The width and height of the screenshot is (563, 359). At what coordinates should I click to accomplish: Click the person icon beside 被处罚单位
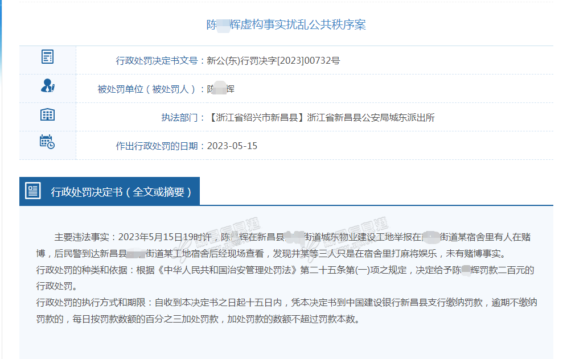coord(47,86)
